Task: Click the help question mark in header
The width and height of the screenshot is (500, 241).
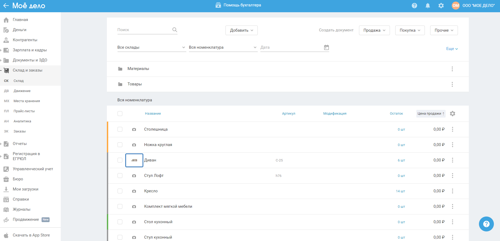Action: 414,6
